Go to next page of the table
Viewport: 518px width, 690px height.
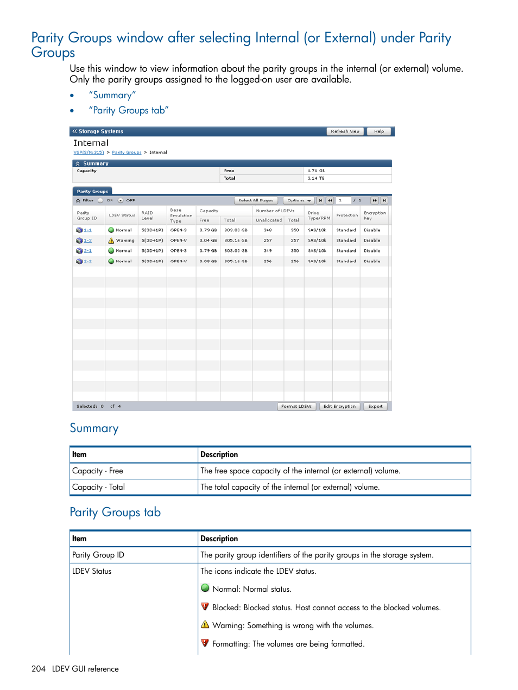(375, 200)
